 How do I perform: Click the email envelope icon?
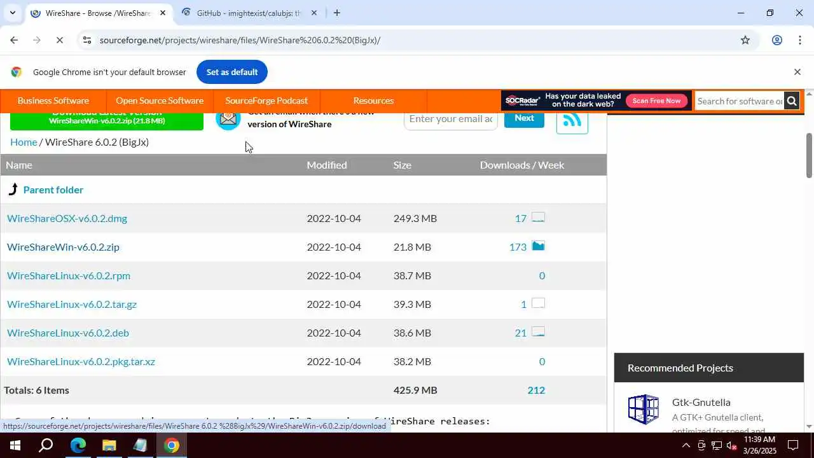tap(228, 119)
